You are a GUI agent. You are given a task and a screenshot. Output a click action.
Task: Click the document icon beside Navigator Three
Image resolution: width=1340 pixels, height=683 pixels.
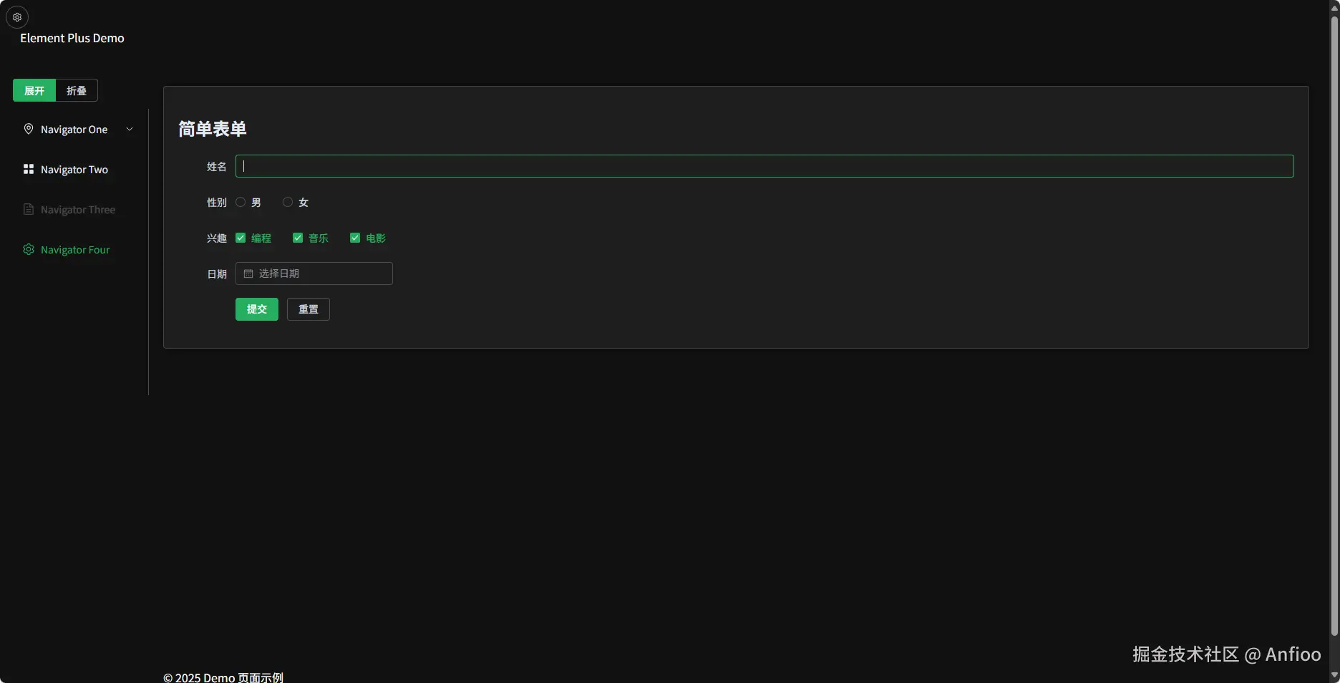[x=29, y=209]
